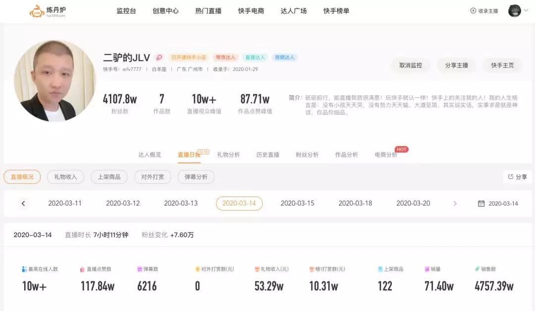Select the date 2020-03-15
Viewport: 535px width, 311px height.
pos(297,203)
